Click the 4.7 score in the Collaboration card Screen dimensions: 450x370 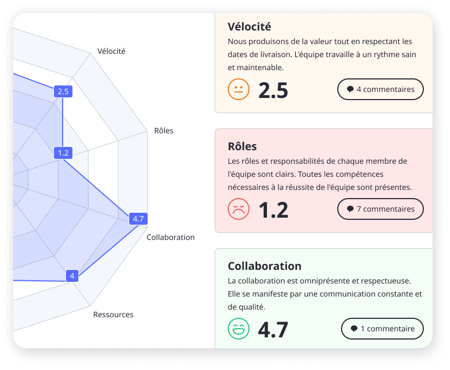(273, 329)
